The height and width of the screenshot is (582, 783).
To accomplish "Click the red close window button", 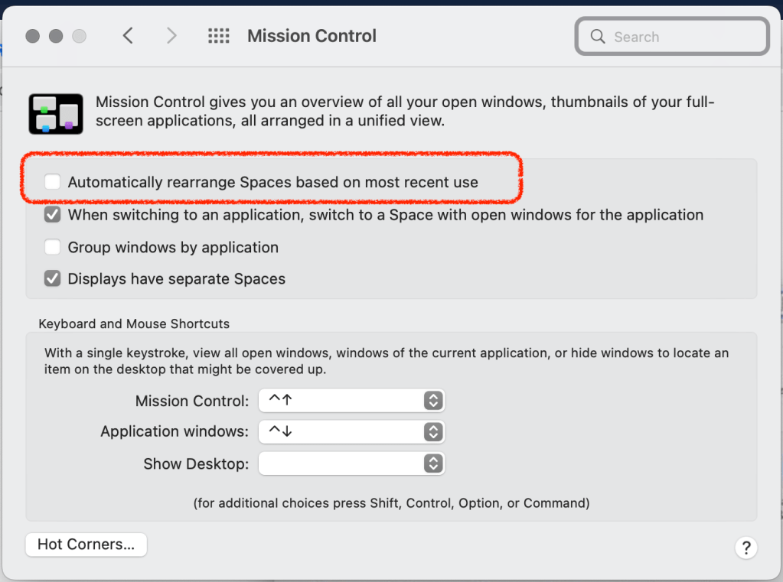I will coord(32,36).
